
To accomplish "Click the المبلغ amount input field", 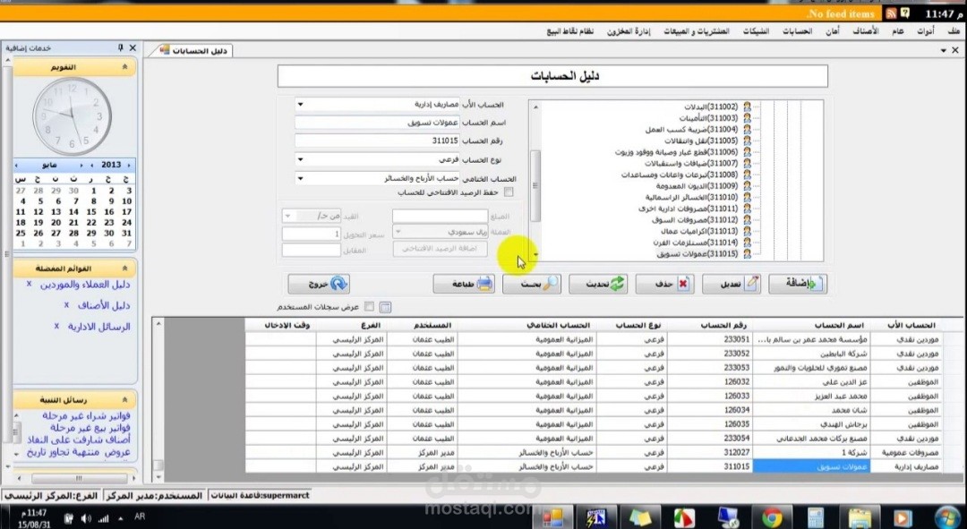I will (440, 217).
